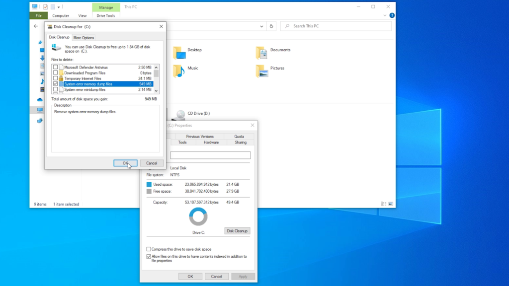
Task: Expand the address bar history dropdown
Action: (x=261, y=26)
